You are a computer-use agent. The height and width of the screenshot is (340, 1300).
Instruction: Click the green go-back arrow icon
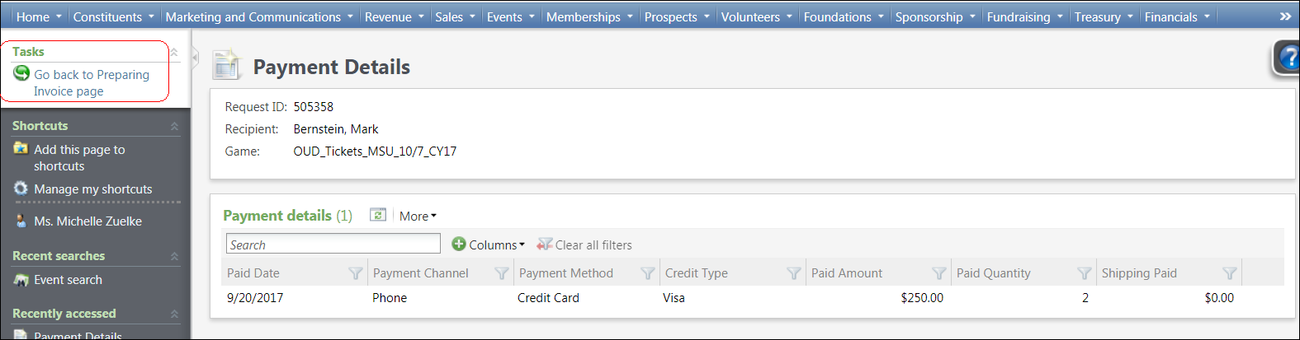21,73
